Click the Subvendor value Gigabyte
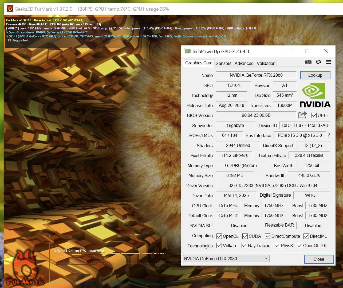 point(235,125)
